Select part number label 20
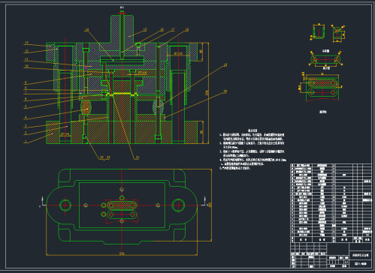Image resolution: width=375 pixels, height=273 pixels. point(225,91)
